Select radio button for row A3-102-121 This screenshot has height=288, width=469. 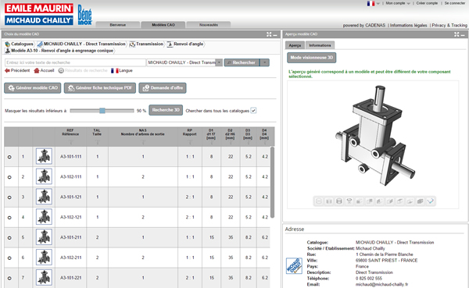click(9, 218)
